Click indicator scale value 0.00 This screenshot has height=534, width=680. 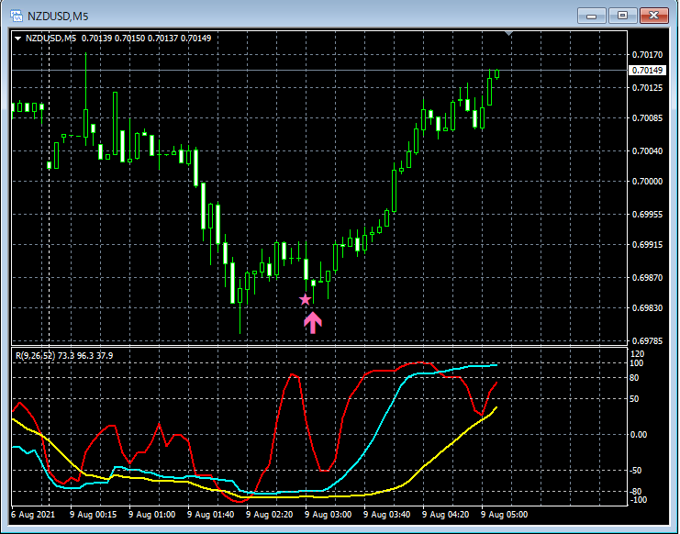click(638, 435)
